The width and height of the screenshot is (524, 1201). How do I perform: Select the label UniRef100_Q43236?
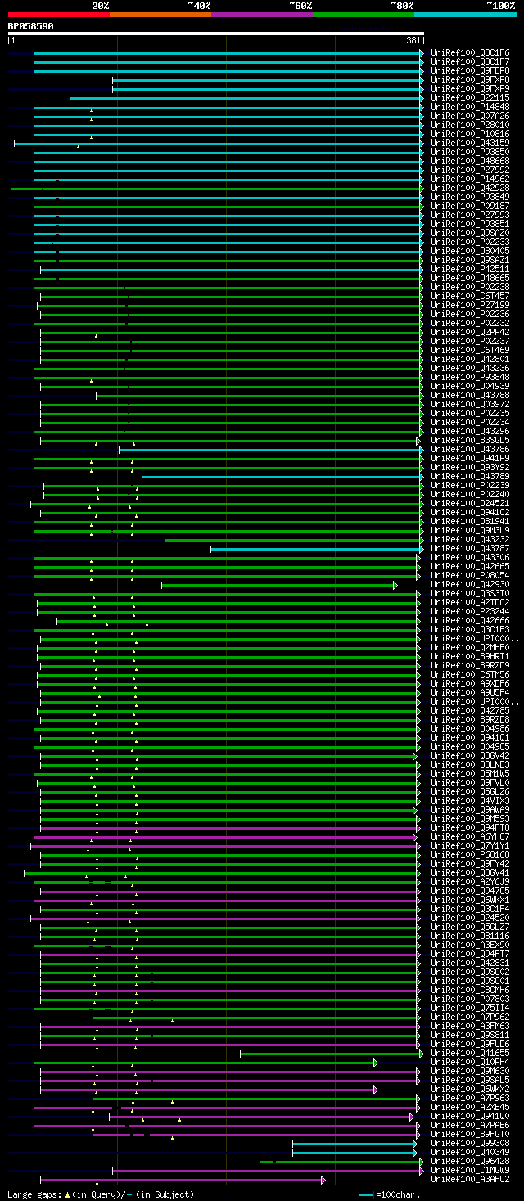(470, 369)
